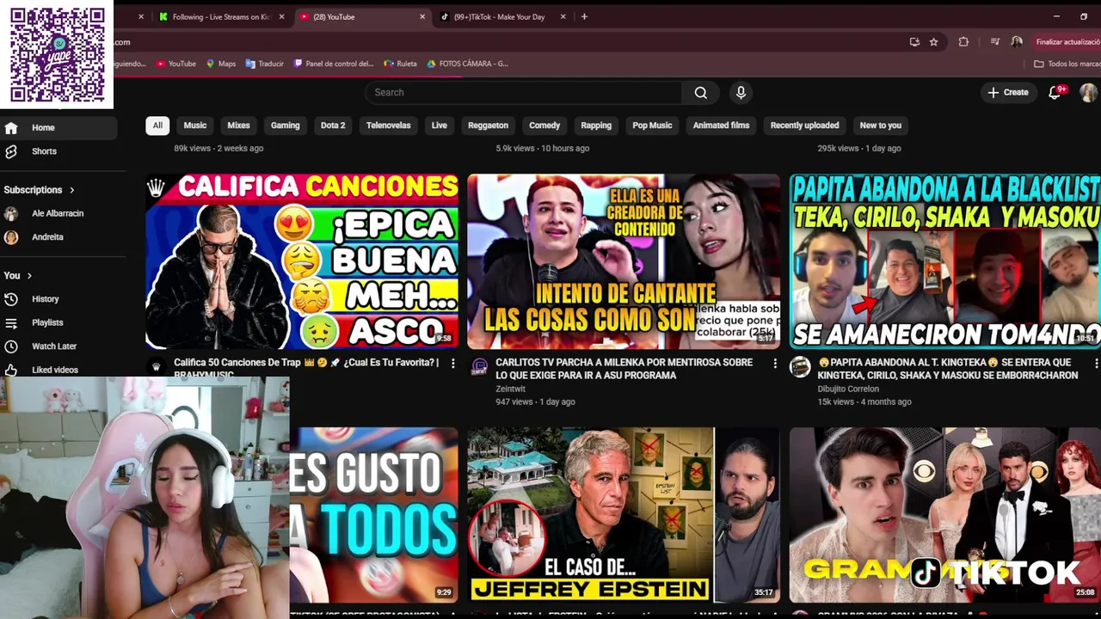This screenshot has width=1101, height=619.
Task: Select the Rapping filter chip
Action: tap(596, 126)
